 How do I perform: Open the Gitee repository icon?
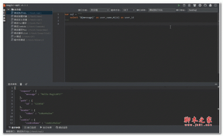pos(200,5)
